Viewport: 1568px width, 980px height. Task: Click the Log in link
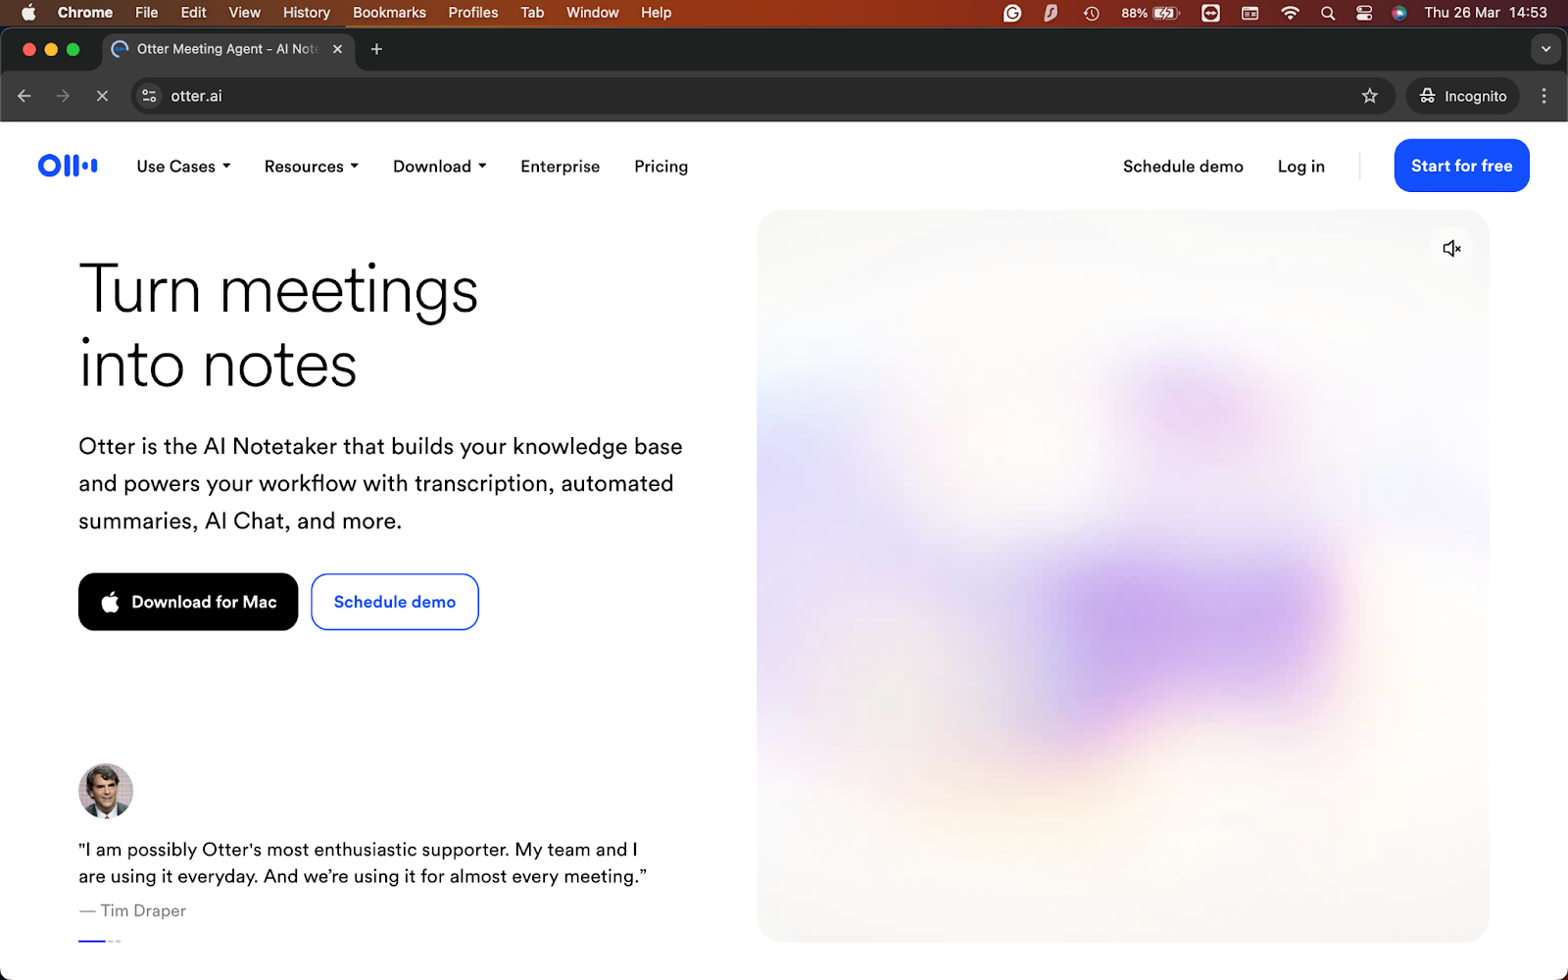tap(1300, 167)
